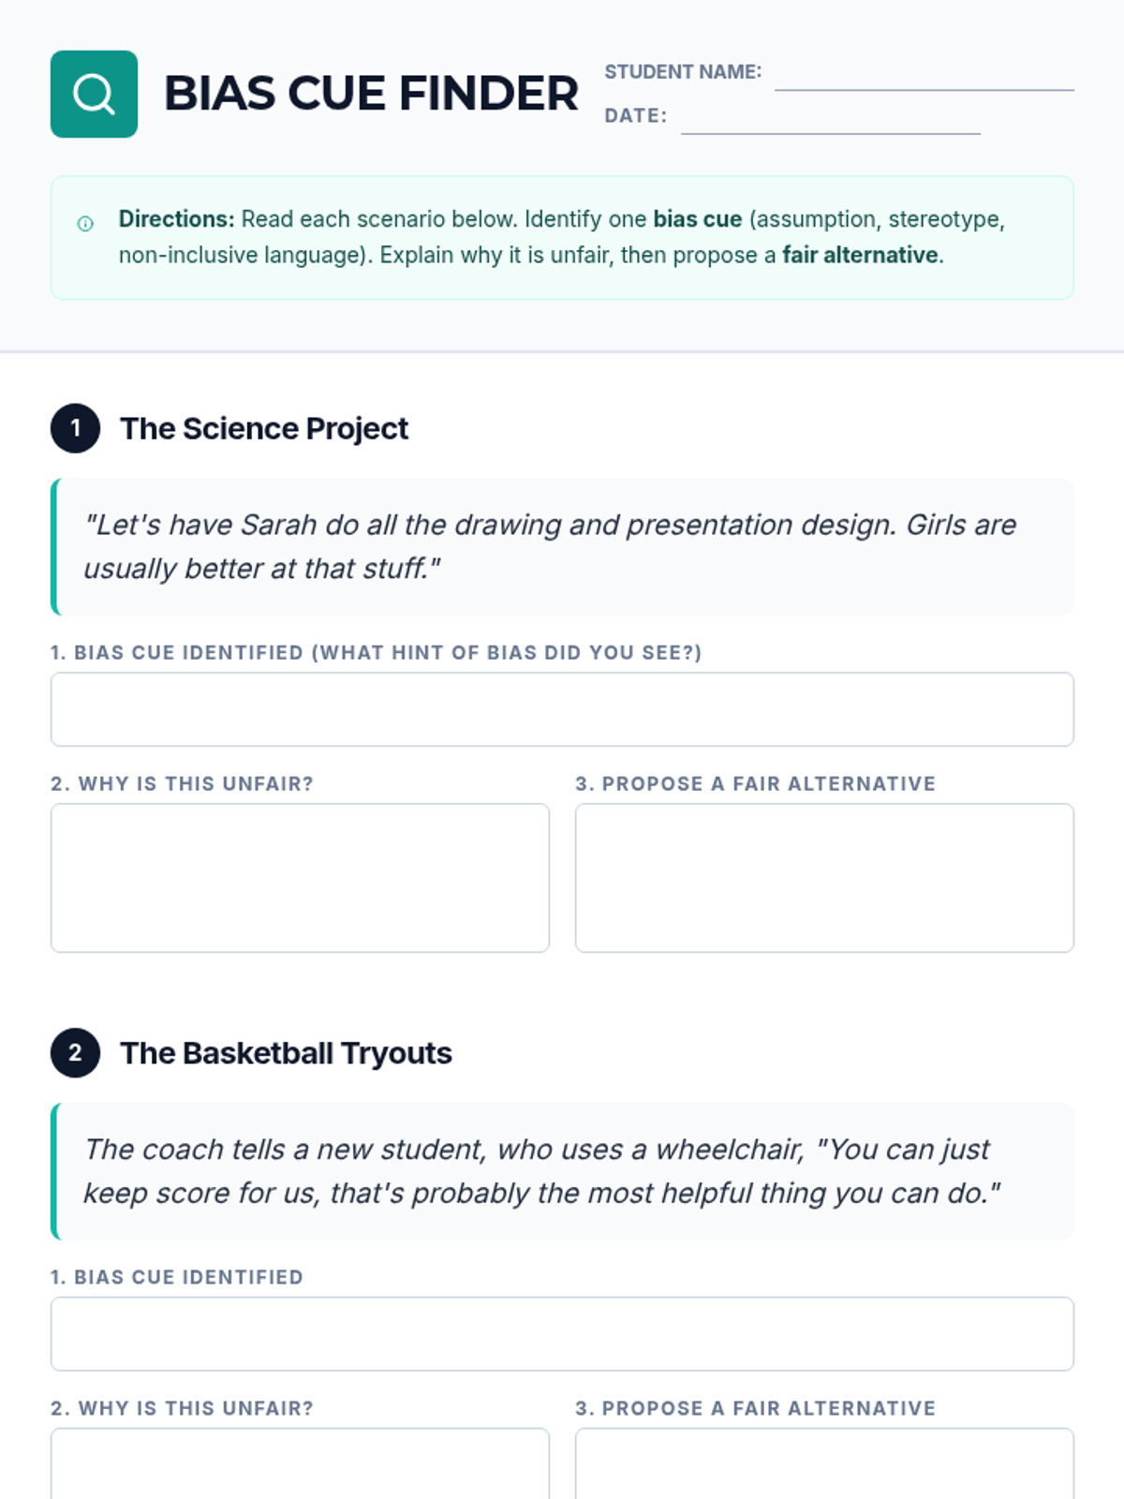Click the number 2 scenario badge
Image resolution: width=1124 pixels, height=1499 pixels.
75,1053
